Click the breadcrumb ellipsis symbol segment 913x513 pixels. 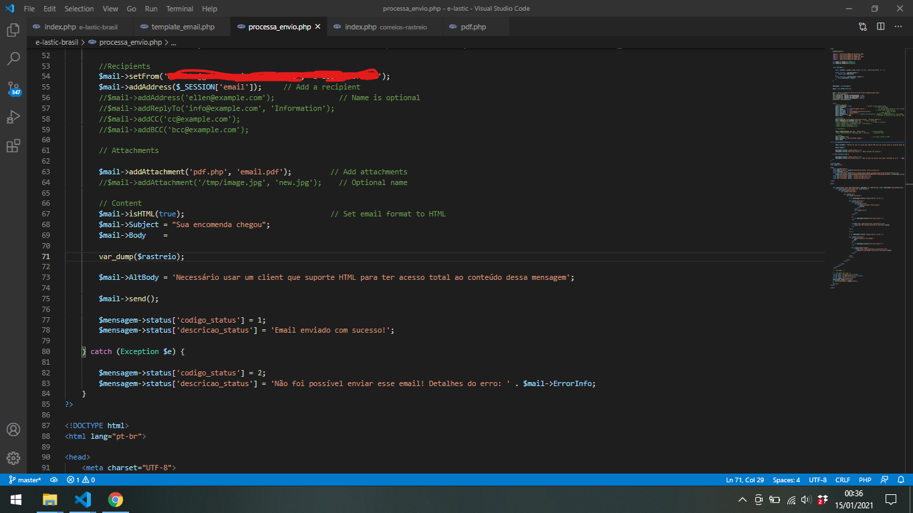[174, 42]
